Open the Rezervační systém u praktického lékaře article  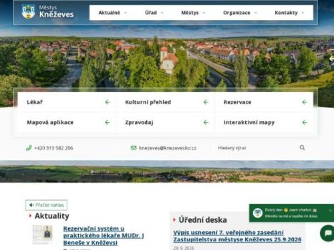coord(104,235)
